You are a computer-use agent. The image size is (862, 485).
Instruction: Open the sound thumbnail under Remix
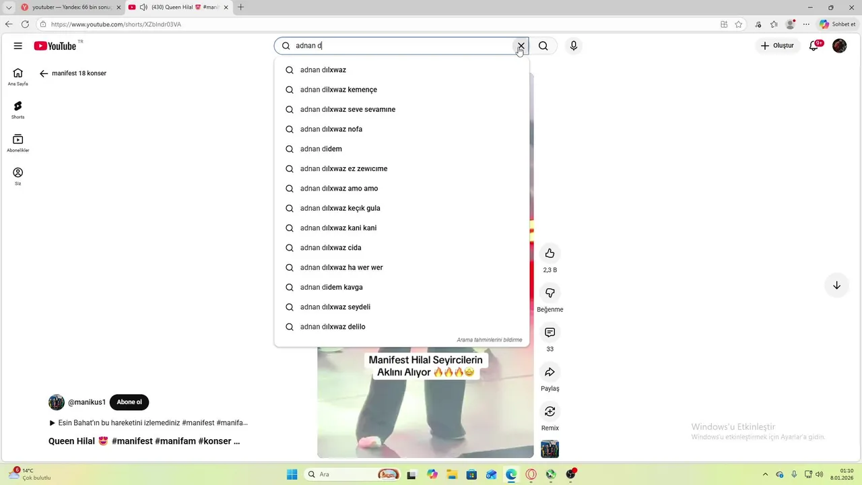(x=550, y=449)
